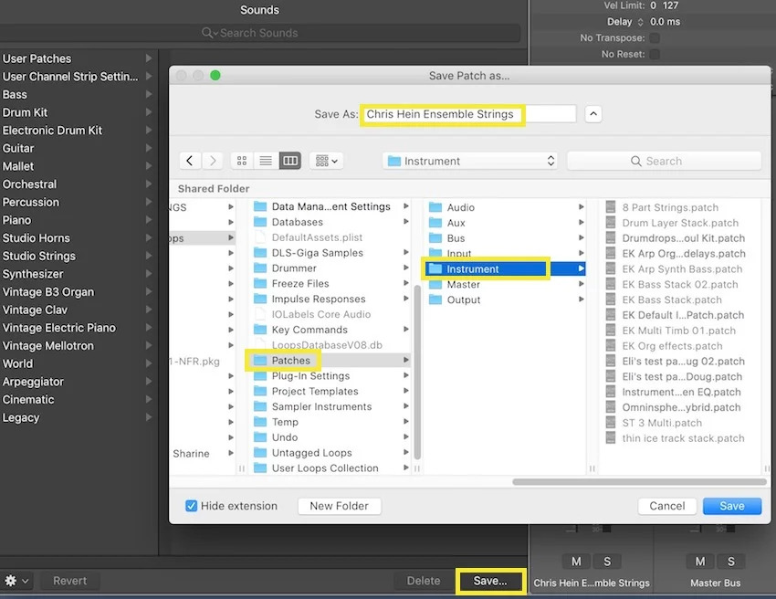Open the Studio Strings library category
776x599 pixels.
(78, 256)
